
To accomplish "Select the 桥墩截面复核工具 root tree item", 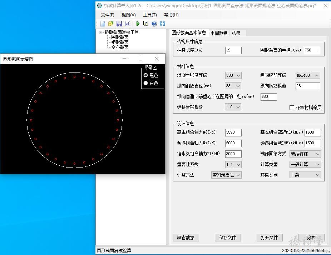I will pos(122,32).
